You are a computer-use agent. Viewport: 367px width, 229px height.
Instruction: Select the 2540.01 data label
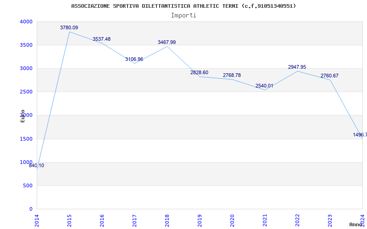[x=264, y=86]
